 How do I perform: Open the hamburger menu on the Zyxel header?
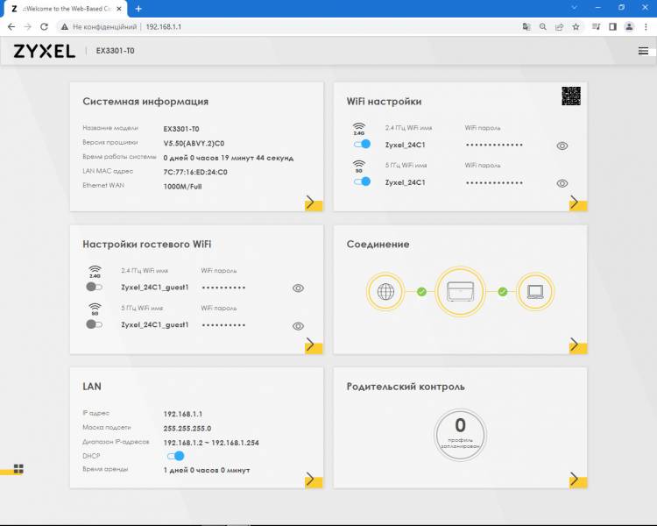[643, 51]
